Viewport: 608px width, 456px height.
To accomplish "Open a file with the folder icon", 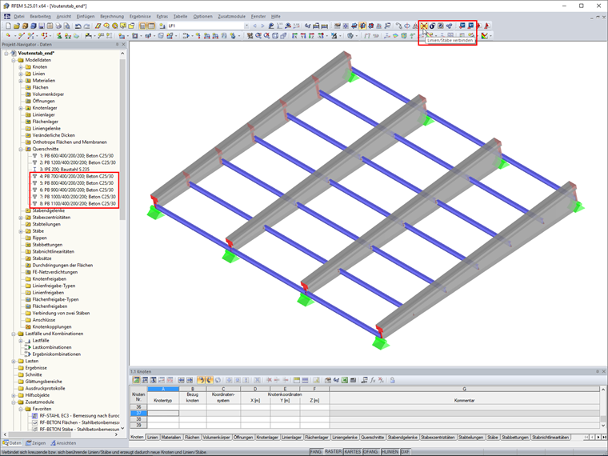I will click(x=16, y=26).
